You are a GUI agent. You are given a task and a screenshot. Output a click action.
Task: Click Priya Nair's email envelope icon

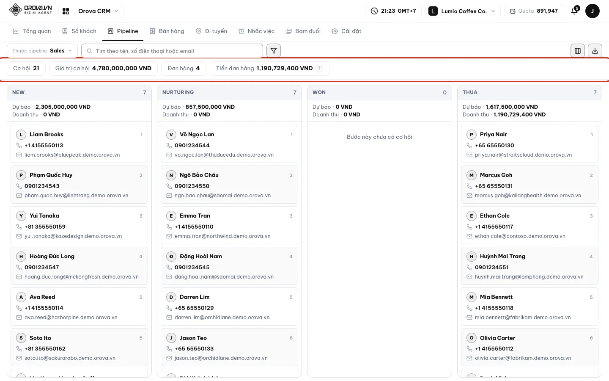469,155
